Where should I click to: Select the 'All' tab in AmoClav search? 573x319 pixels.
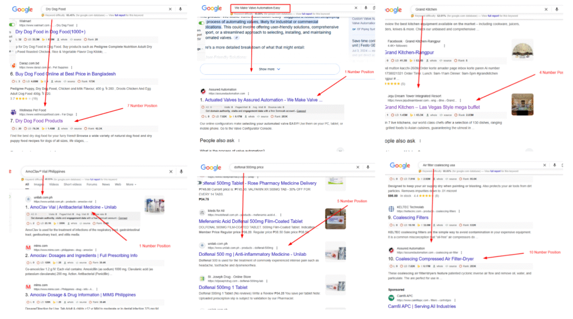click(27, 185)
